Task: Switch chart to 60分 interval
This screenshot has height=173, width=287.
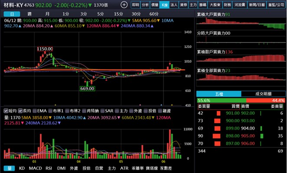Action: point(154,14)
